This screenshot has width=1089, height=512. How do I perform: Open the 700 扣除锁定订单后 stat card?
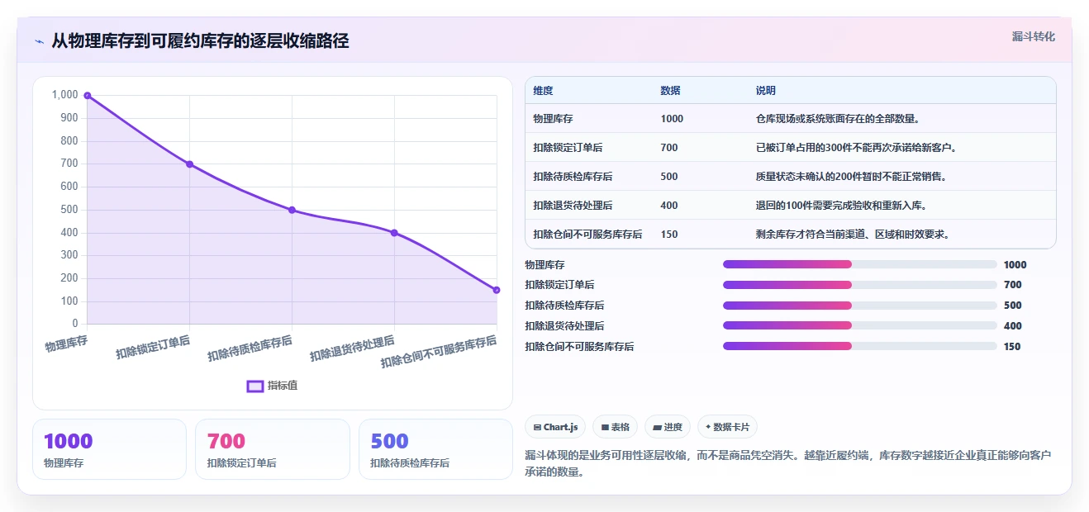click(x=273, y=449)
